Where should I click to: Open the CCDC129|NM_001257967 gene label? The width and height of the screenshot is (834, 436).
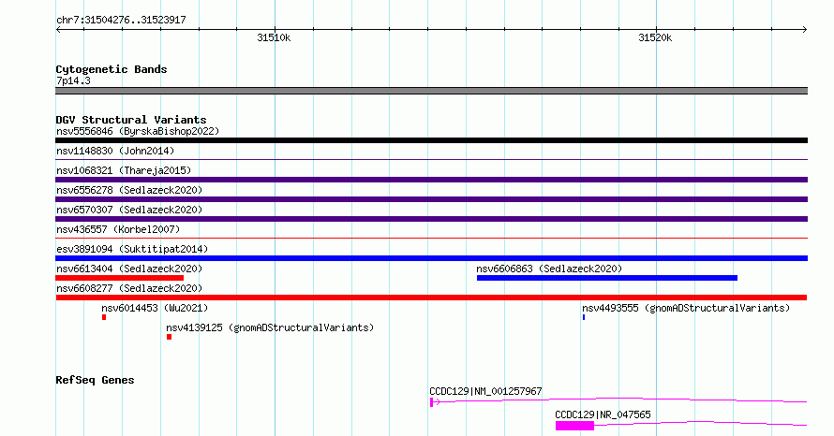click(x=485, y=391)
